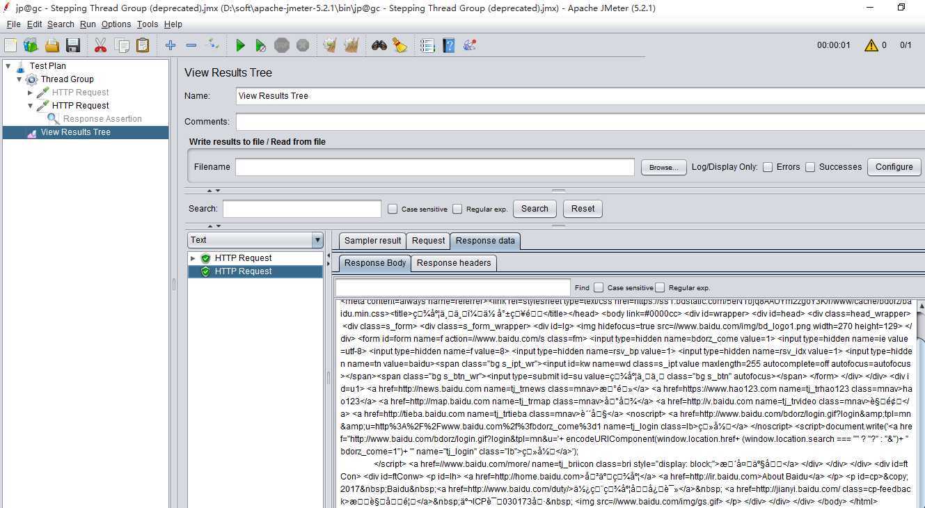Open the Edit menu
Viewport: 925px width, 508px height.
pos(34,24)
